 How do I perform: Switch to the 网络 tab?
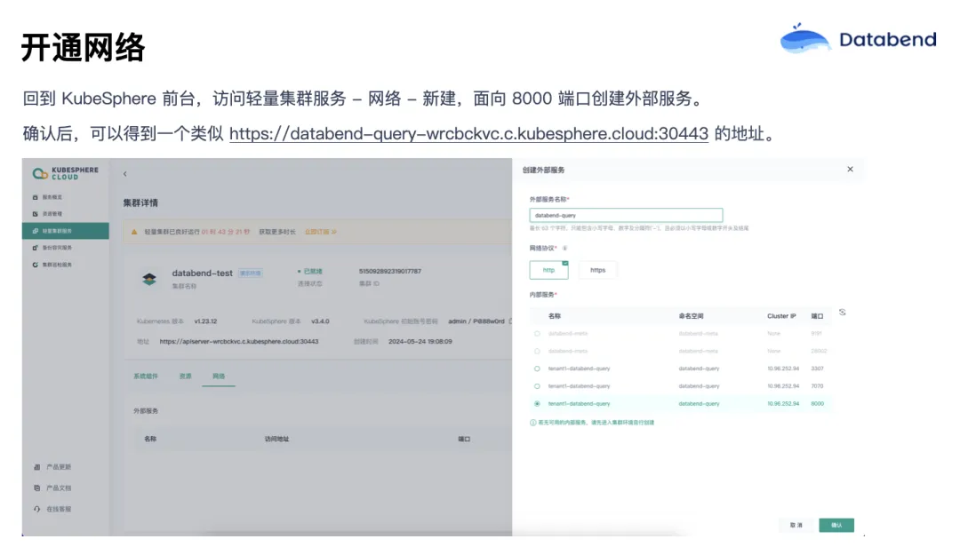(219, 377)
